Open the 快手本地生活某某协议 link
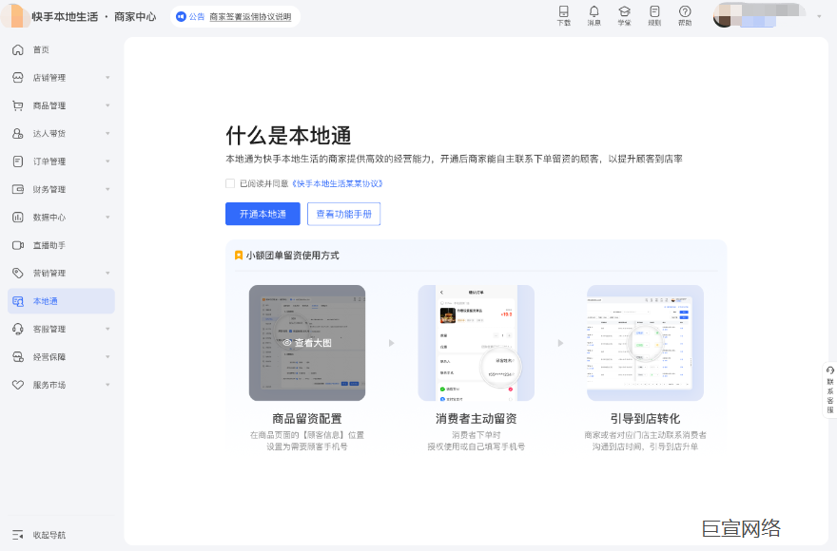Image resolution: width=837 pixels, height=551 pixels. 338,183
